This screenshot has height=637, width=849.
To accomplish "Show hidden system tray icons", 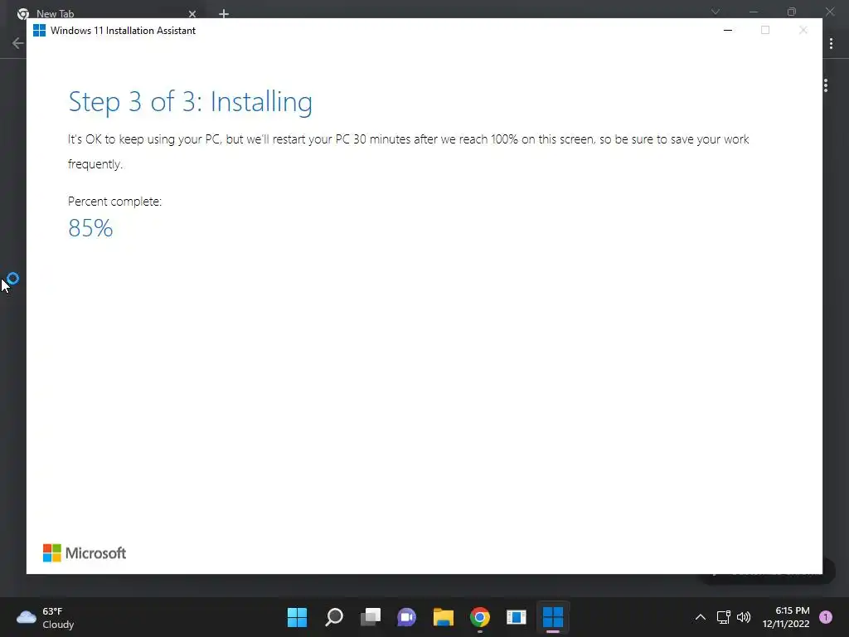I will 700,617.
